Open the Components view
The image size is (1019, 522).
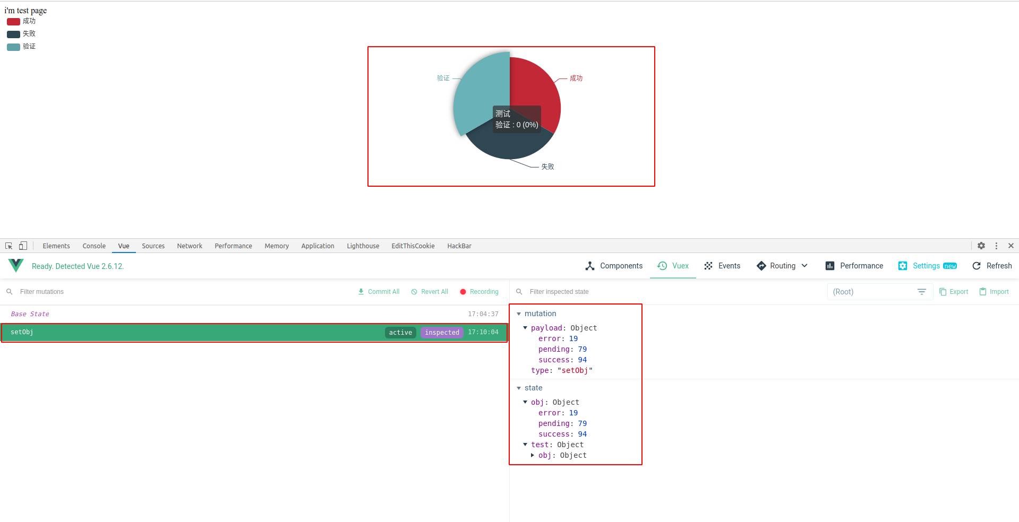(x=614, y=266)
